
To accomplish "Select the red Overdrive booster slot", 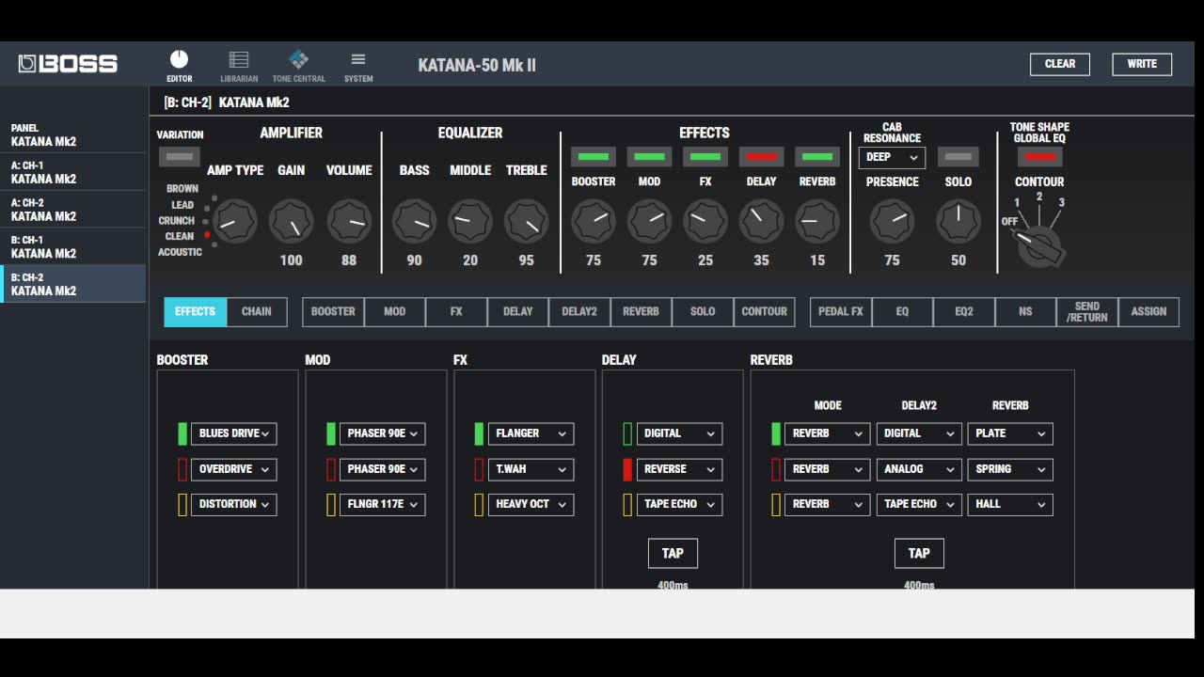I will 182,469.
